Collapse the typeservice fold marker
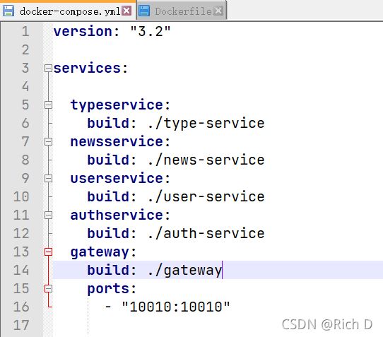Image resolution: width=383 pixels, height=337 pixels. [x=48, y=105]
